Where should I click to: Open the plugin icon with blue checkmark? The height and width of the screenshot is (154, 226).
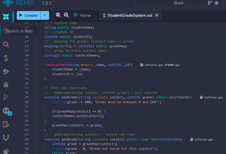click(7, 111)
